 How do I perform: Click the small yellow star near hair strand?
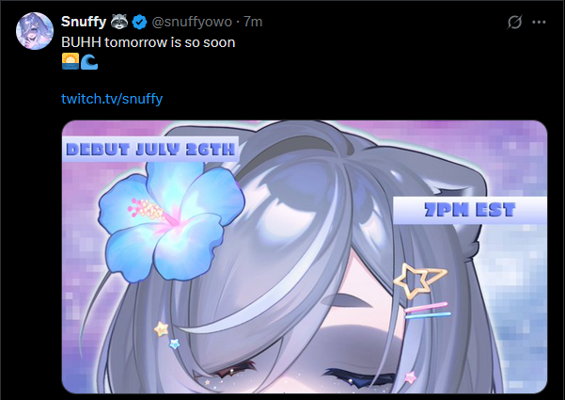pos(162,329)
